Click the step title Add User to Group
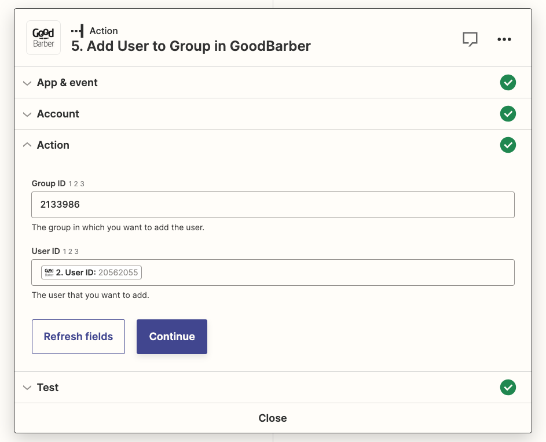Screen dimensions: 546x442 190,46
